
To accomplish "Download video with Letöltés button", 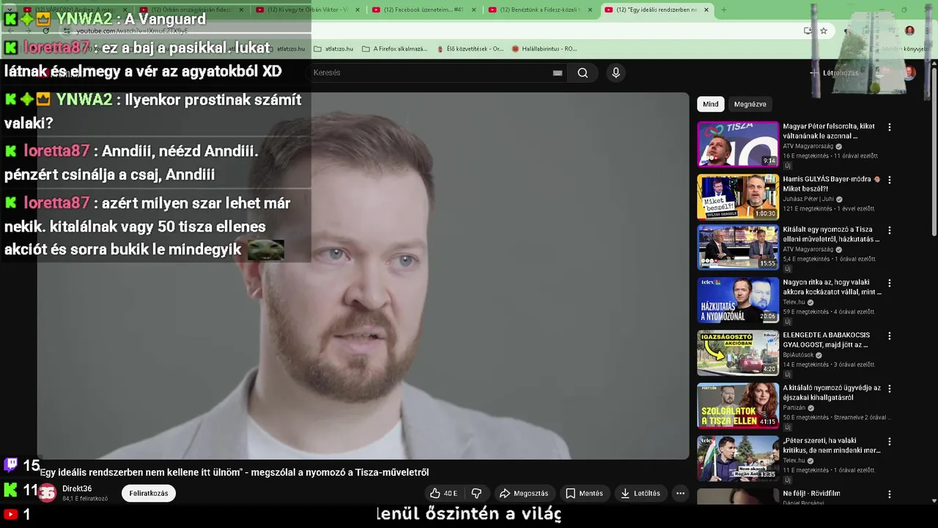I will point(640,494).
